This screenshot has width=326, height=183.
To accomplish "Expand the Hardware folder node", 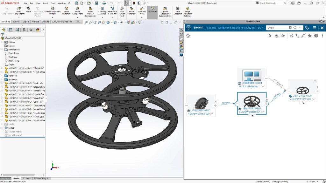I will [2, 76].
